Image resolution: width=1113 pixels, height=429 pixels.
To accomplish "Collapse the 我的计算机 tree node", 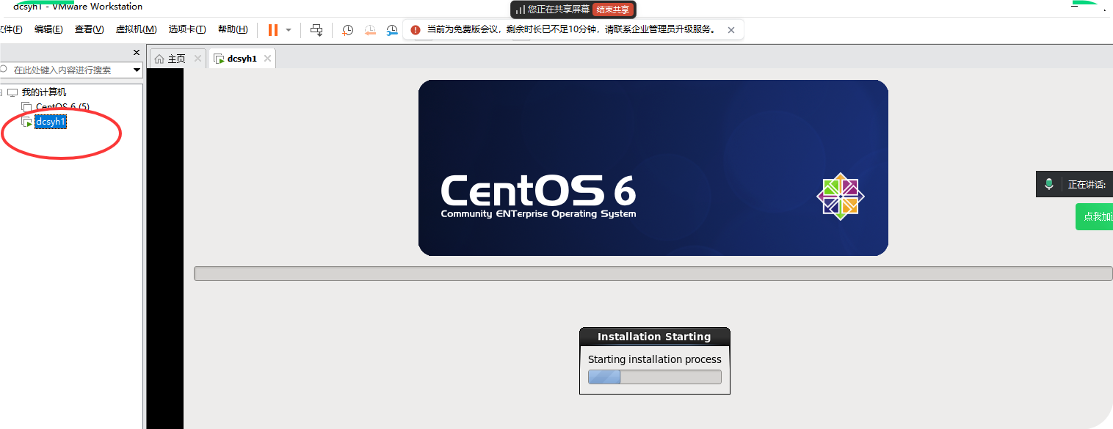I will 0,92.
